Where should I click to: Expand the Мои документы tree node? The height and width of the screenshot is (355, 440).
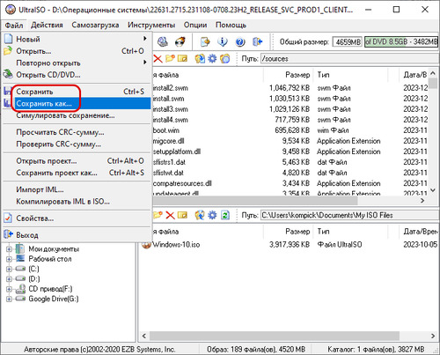9,249
